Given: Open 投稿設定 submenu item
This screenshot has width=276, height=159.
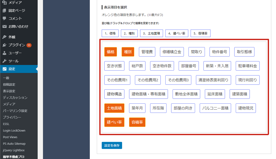Looking at the screenshot, I should 9,85.
